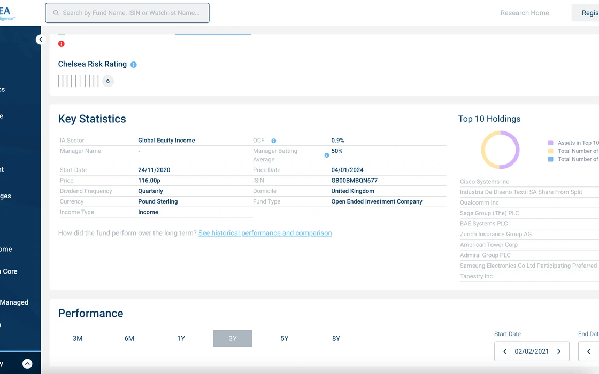Show OCF info tooltip icon
Screen dimensions: 599x374
pyautogui.click(x=273, y=141)
